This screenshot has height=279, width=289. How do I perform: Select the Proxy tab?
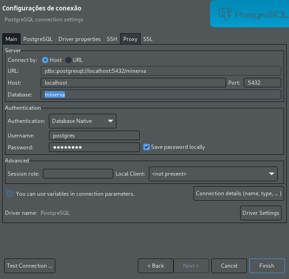(x=130, y=39)
